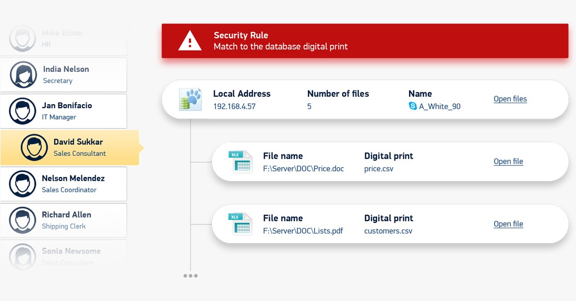Open file matching customers.csv
Screen dimensions: 576x301
(508, 223)
